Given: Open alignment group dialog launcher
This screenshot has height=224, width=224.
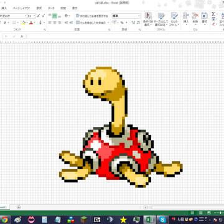Looking at the screenshot, I should (110, 30).
